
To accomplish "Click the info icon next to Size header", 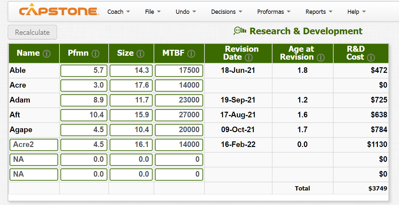I will point(140,54).
